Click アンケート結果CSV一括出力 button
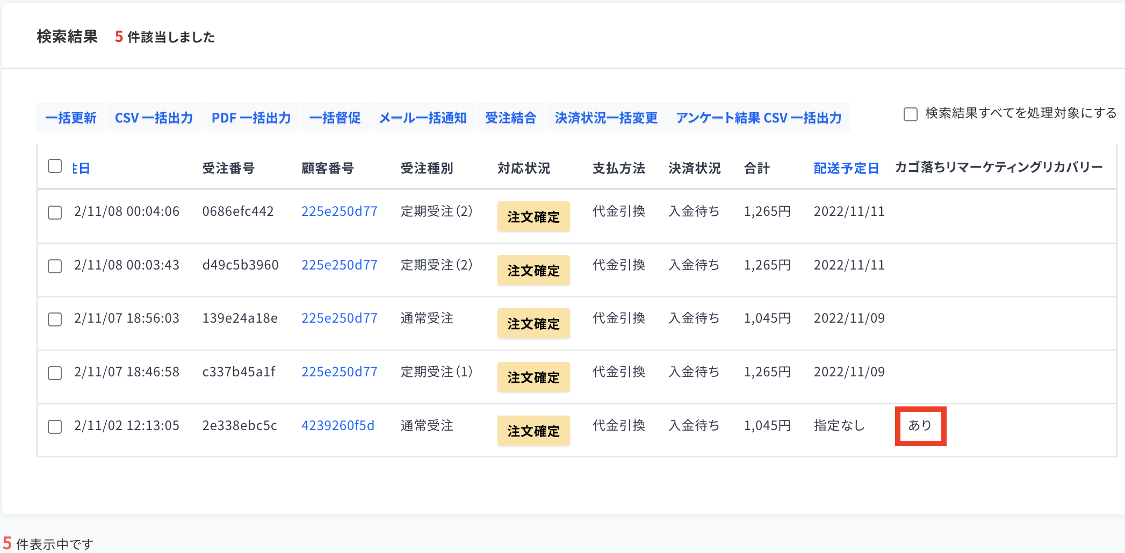 click(x=759, y=118)
